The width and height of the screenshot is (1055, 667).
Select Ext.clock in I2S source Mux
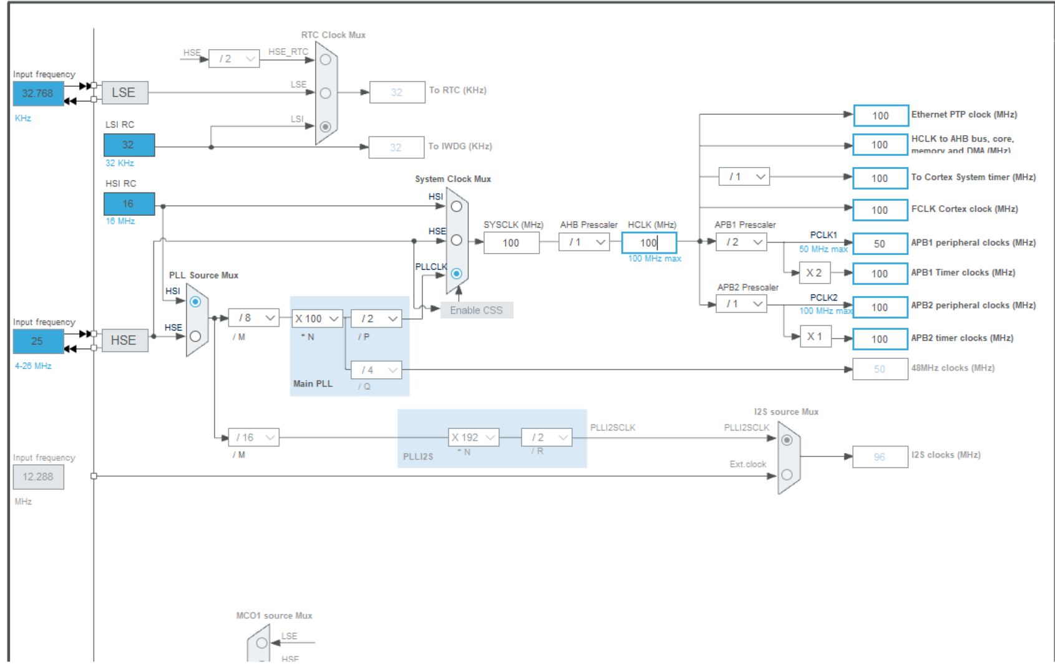(787, 474)
